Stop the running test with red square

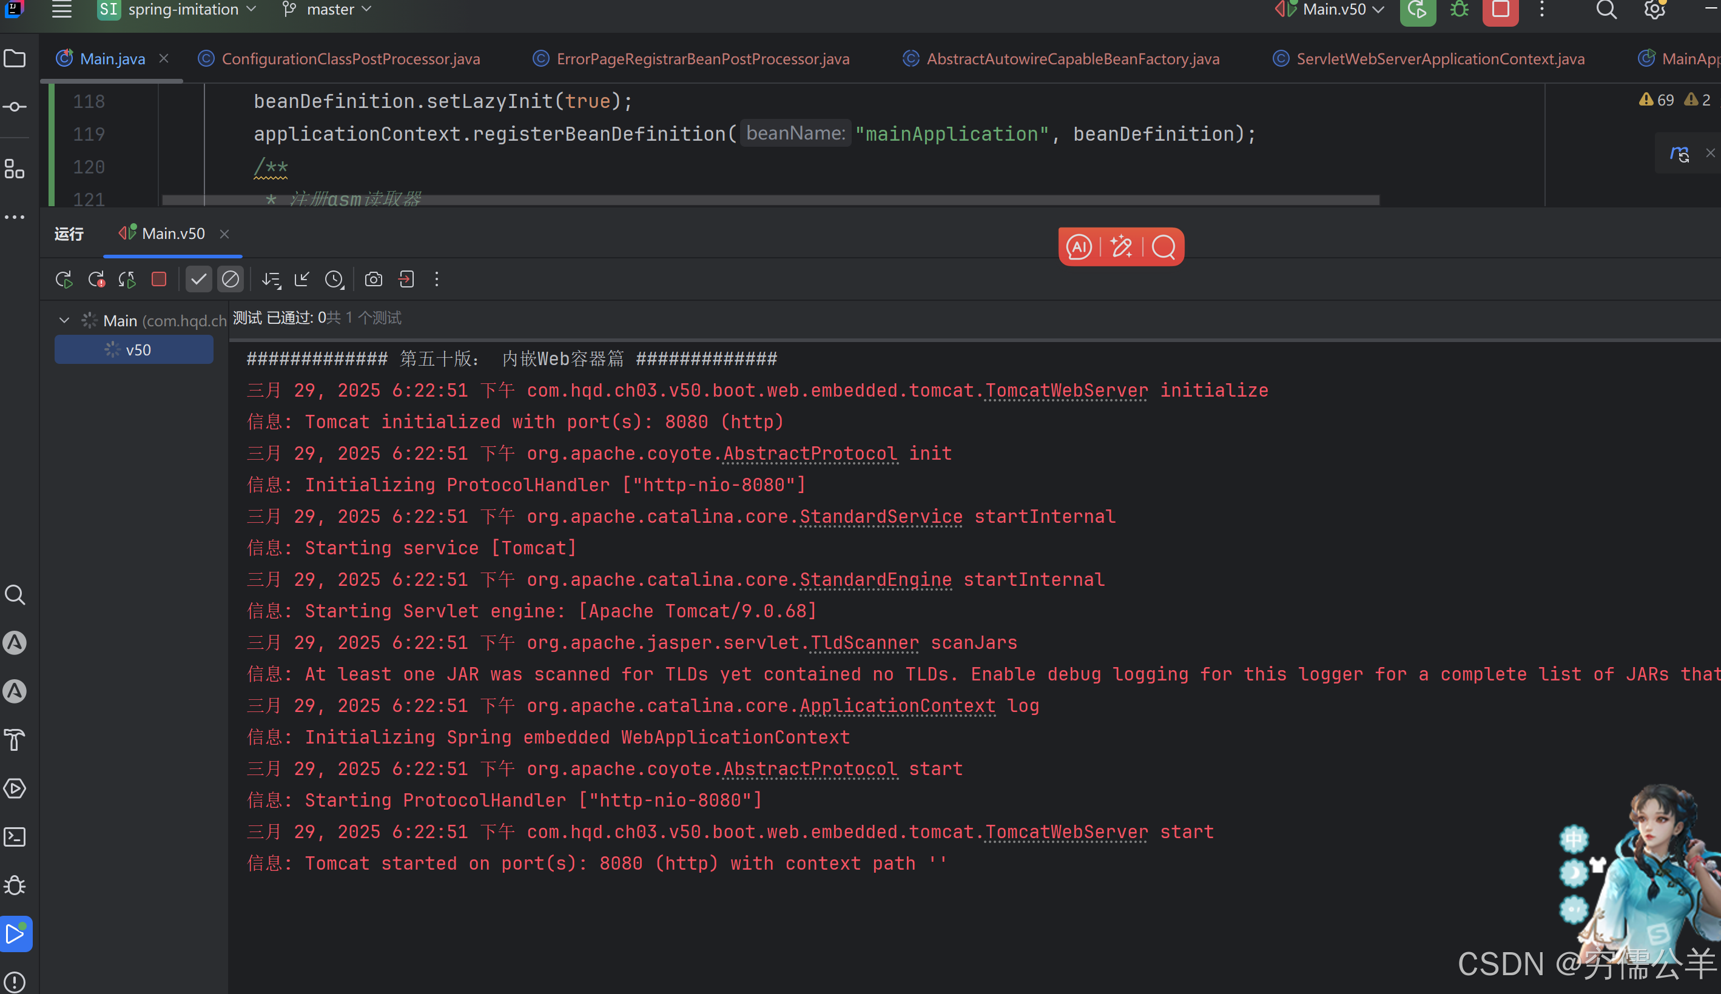tap(159, 279)
